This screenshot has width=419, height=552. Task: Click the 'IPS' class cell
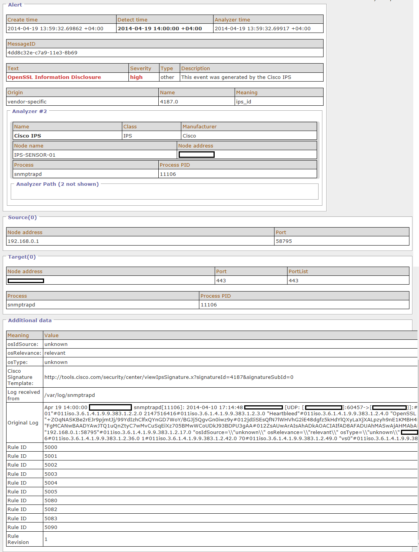pyautogui.click(x=128, y=136)
